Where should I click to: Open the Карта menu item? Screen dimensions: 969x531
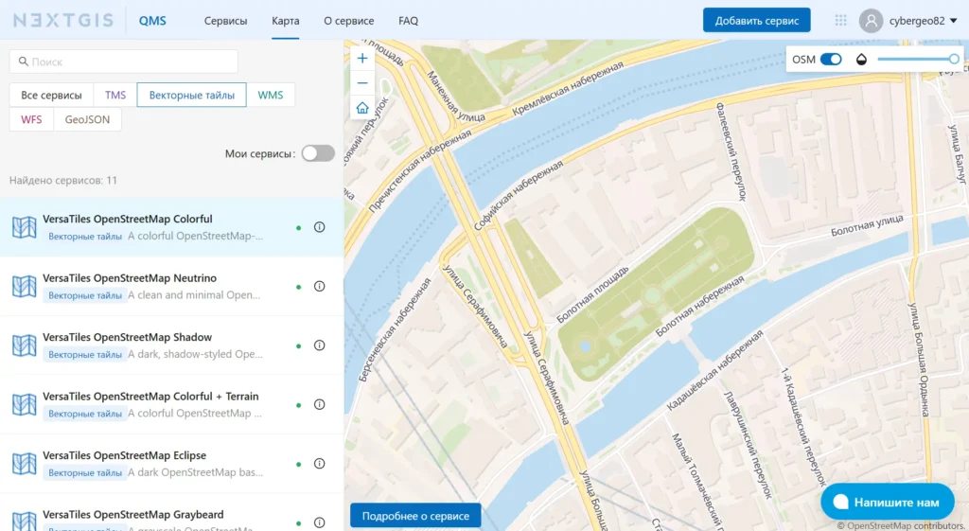(286, 21)
